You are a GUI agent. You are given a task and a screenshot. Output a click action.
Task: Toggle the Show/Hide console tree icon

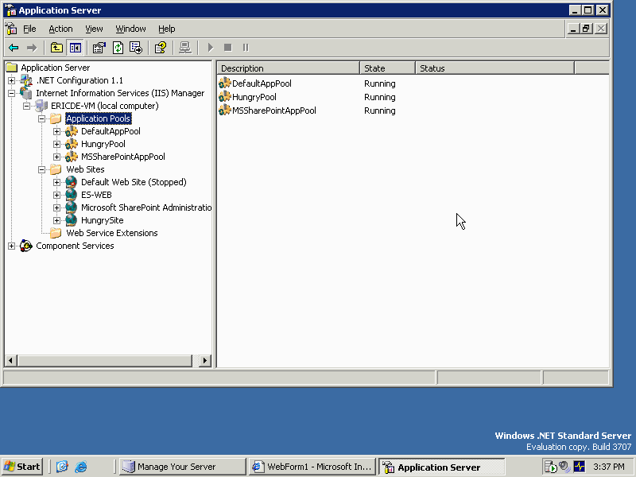(x=75, y=48)
